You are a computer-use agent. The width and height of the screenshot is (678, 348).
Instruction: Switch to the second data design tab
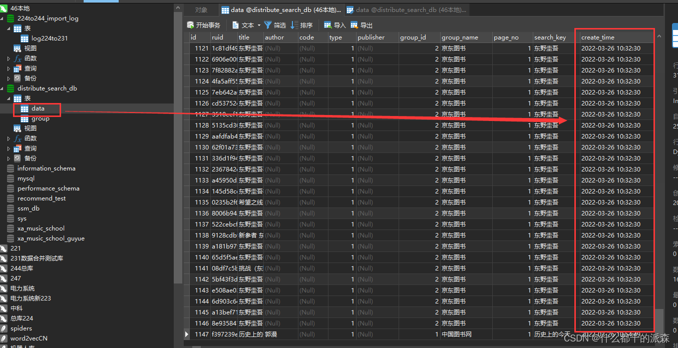tap(407, 10)
